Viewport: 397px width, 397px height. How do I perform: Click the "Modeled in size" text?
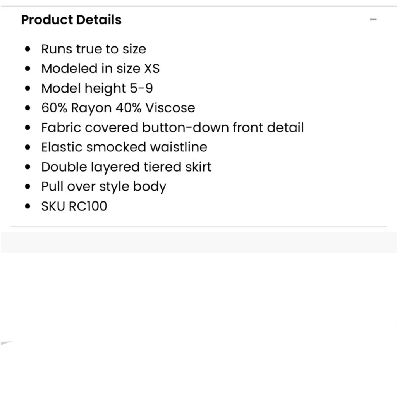(91, 69)
